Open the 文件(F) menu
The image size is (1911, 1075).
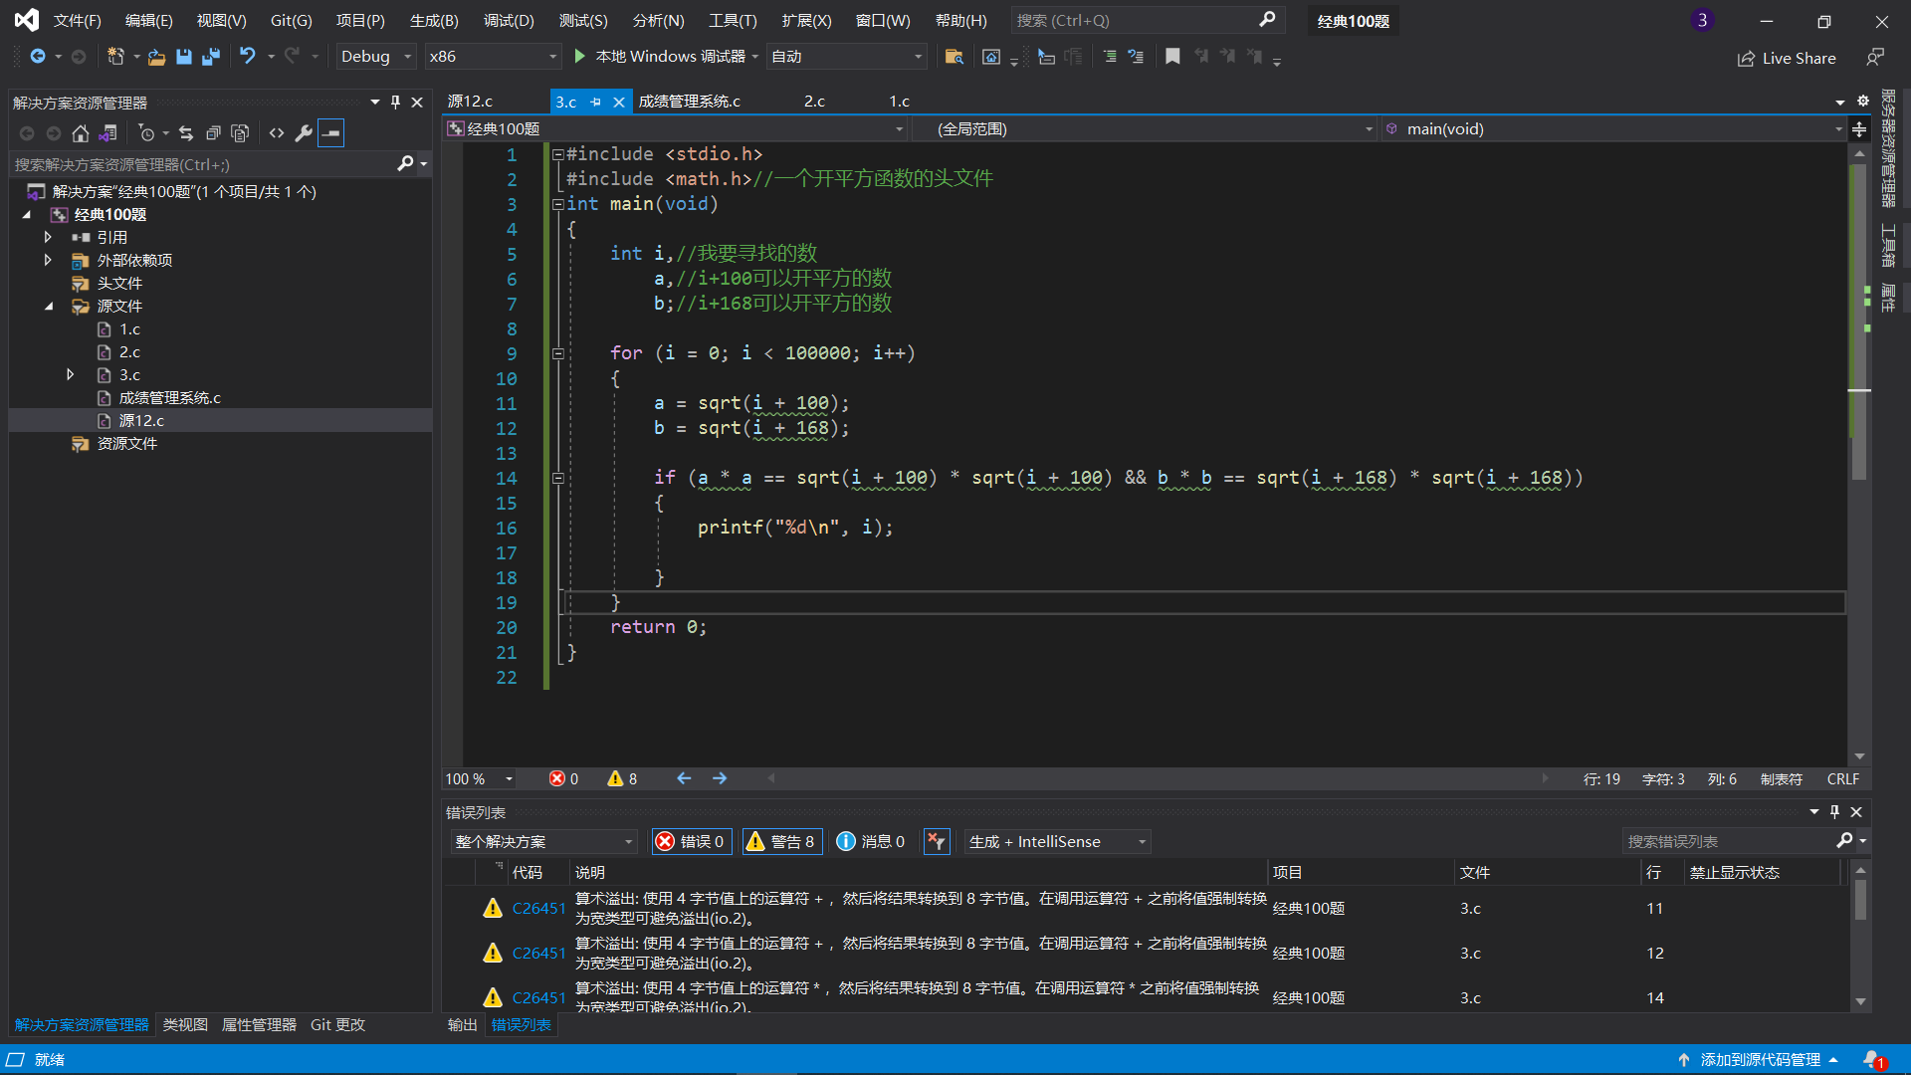(x=78, y=20)
